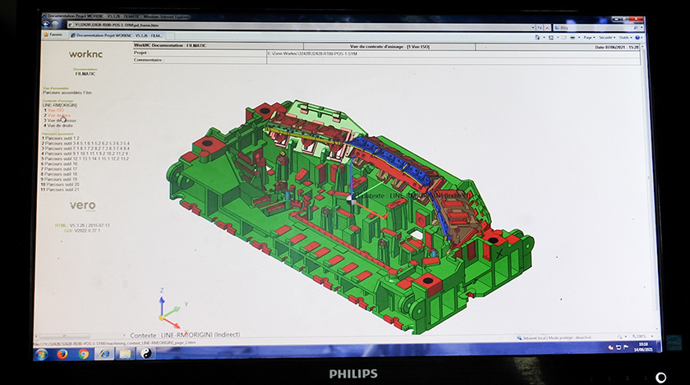Open Firefox from the taskbar

click(x=62, y=354)
